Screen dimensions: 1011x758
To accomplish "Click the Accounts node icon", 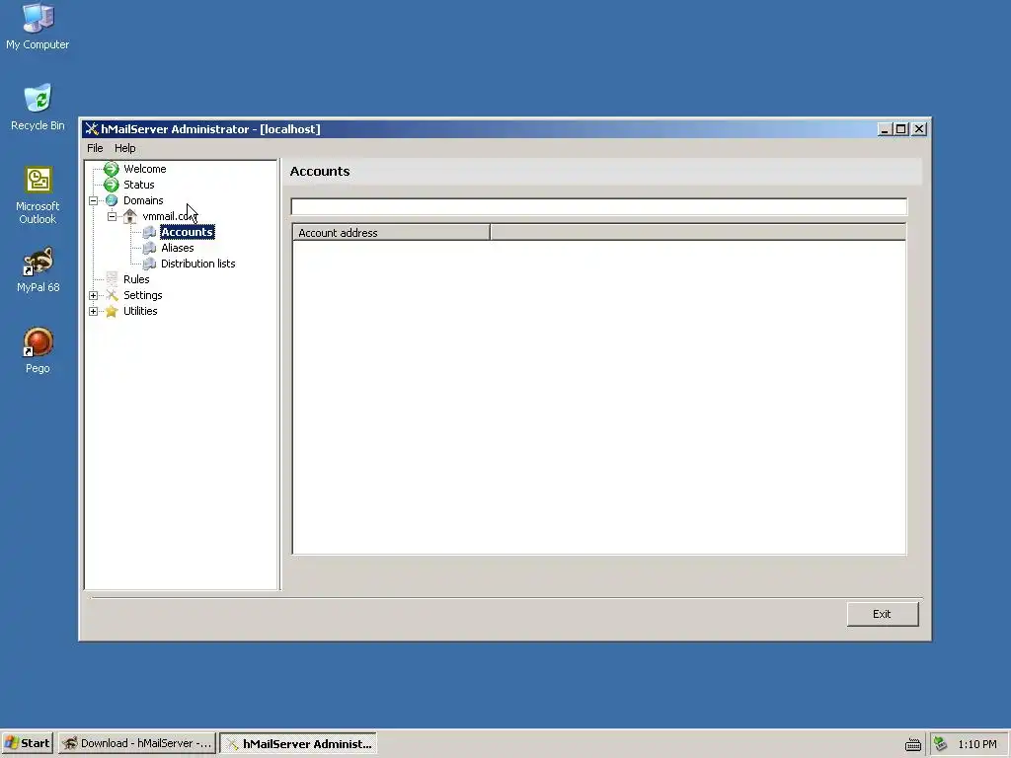I will [x=149, y=232].
